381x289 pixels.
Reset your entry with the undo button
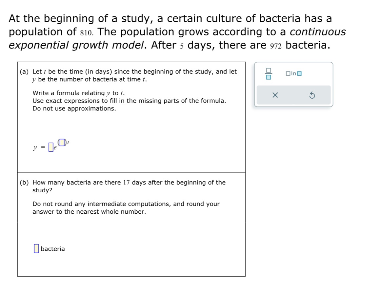tap(312, 95)
